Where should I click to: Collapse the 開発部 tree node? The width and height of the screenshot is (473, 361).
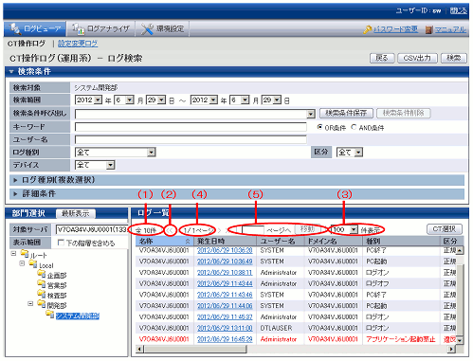pyautogui.click(x=30, y=304)
